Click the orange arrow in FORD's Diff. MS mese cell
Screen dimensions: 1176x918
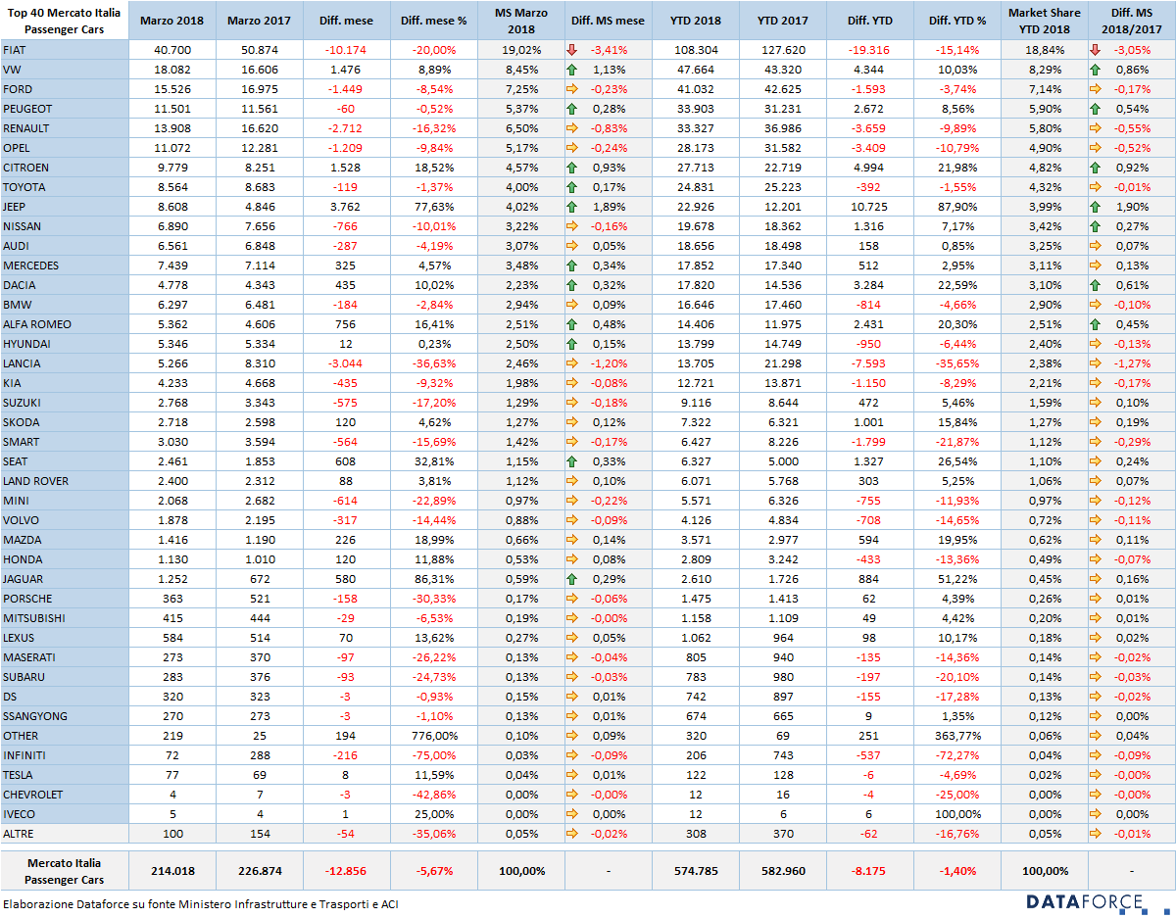(x=572, y=89)
